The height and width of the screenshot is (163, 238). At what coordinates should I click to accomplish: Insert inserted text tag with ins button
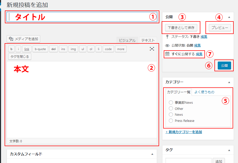(x=63, y=49)
